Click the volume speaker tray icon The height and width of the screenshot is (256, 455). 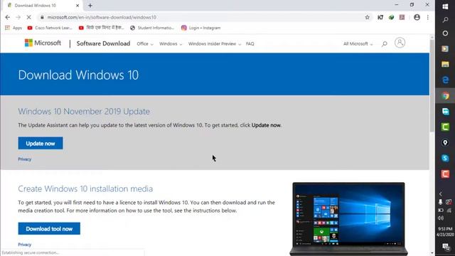pos(441,218)
